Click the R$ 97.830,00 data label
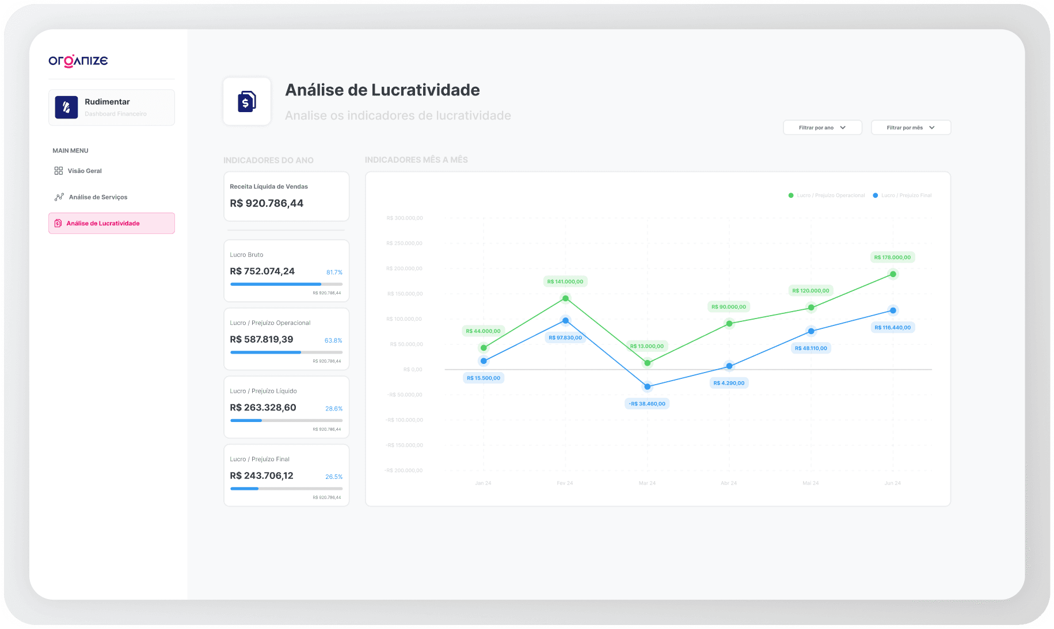This screenshot has height=629, width=1054. pos(565,338)
